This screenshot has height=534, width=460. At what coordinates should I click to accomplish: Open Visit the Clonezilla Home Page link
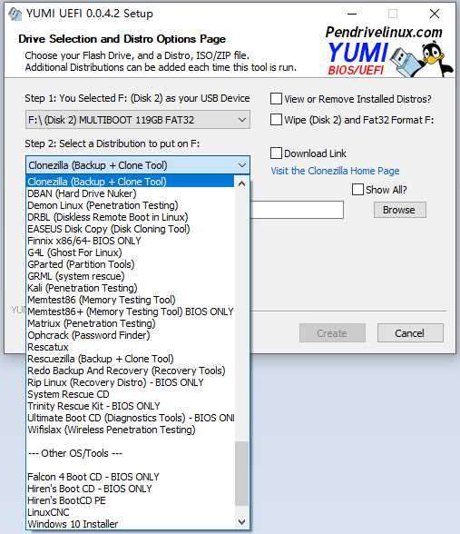point(335,171)
